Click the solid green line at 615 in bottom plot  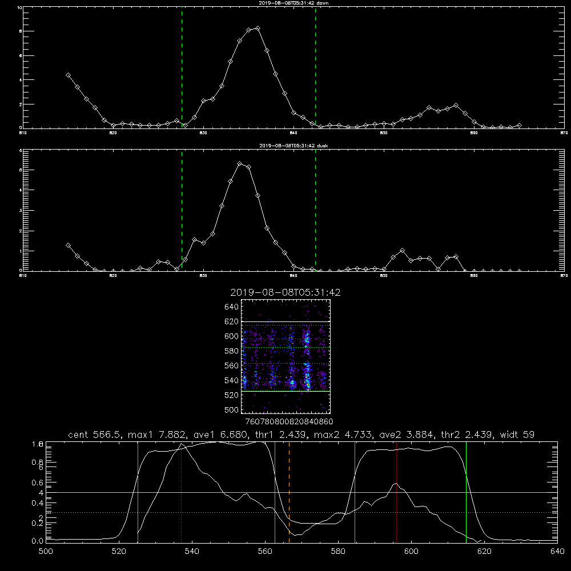[466, 492]
